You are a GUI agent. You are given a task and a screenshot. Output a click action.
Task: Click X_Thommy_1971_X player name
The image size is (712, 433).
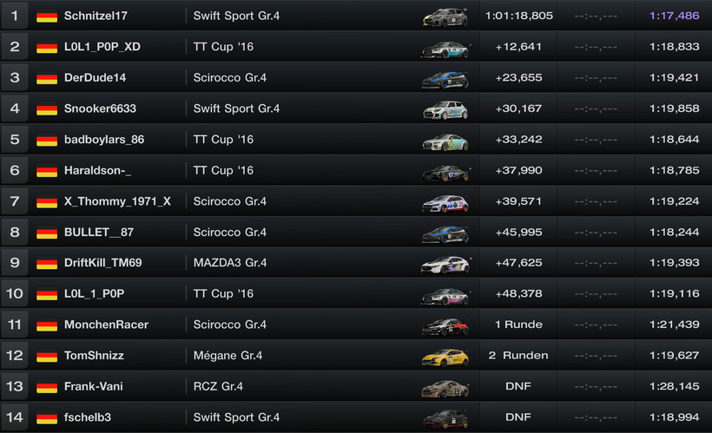[117, 201]
